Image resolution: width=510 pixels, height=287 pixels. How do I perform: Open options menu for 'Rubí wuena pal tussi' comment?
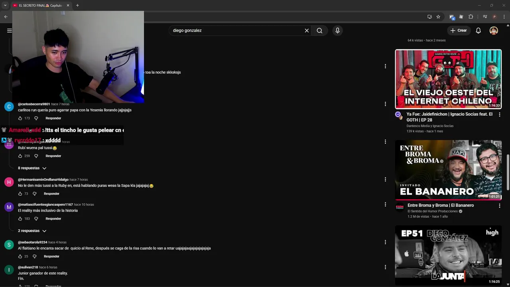(385, 142)
